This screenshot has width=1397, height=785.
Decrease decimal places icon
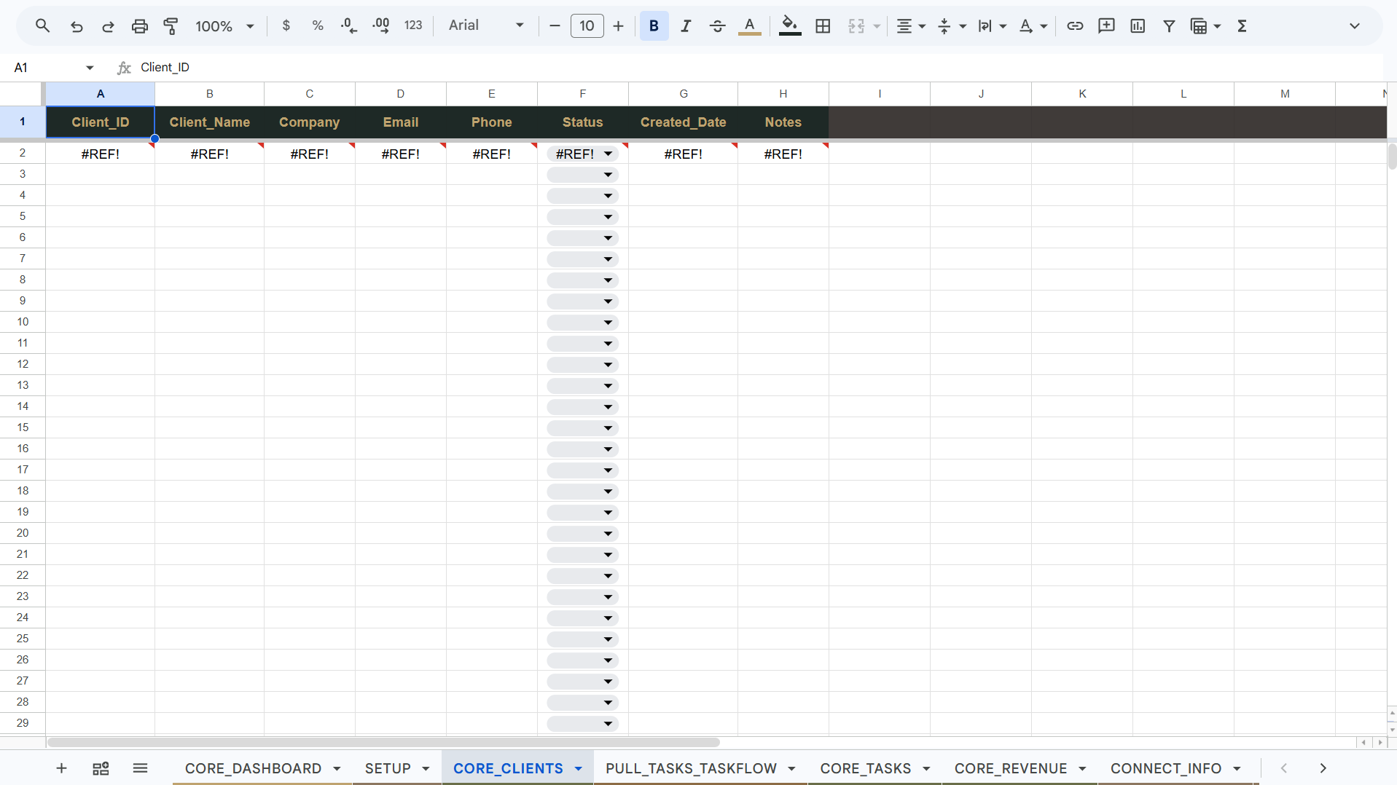[349, 26]
